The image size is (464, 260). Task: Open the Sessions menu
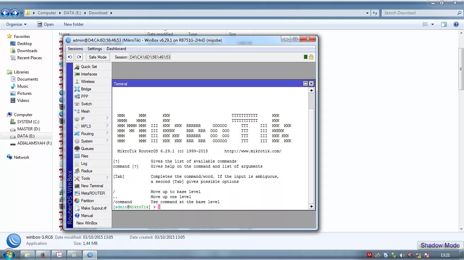pos(75,49)
